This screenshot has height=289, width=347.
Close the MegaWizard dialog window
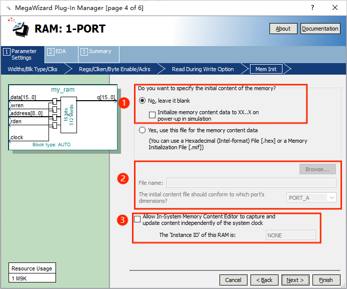pyautogui.click(x=335, y=8)
